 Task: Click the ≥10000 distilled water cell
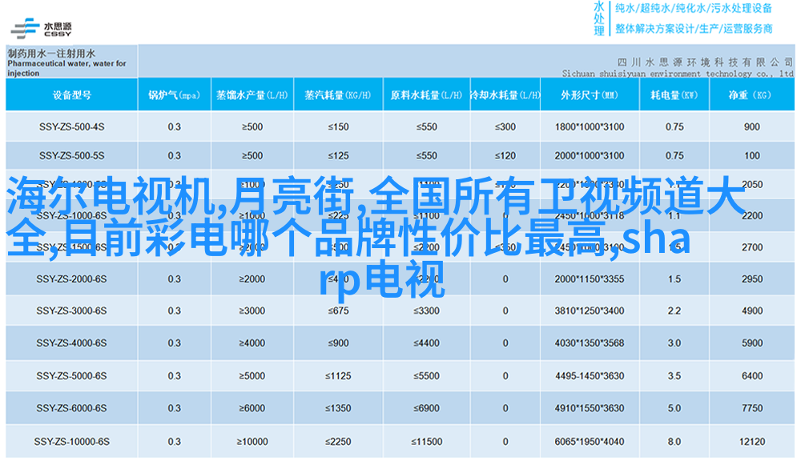pos(252,442)
